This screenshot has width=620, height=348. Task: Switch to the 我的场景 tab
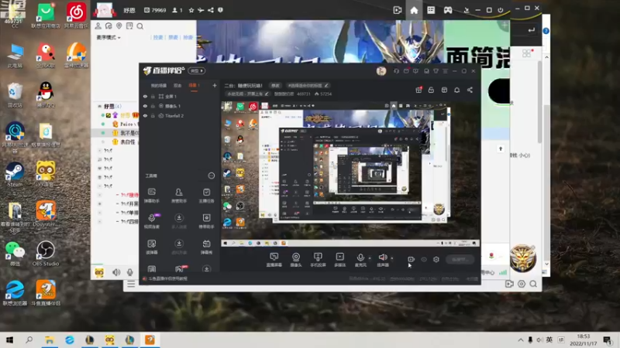click(159, 86)
